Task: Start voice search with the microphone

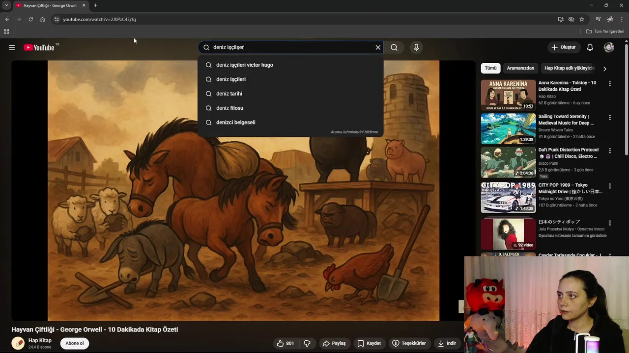Action: pos(416,48)
